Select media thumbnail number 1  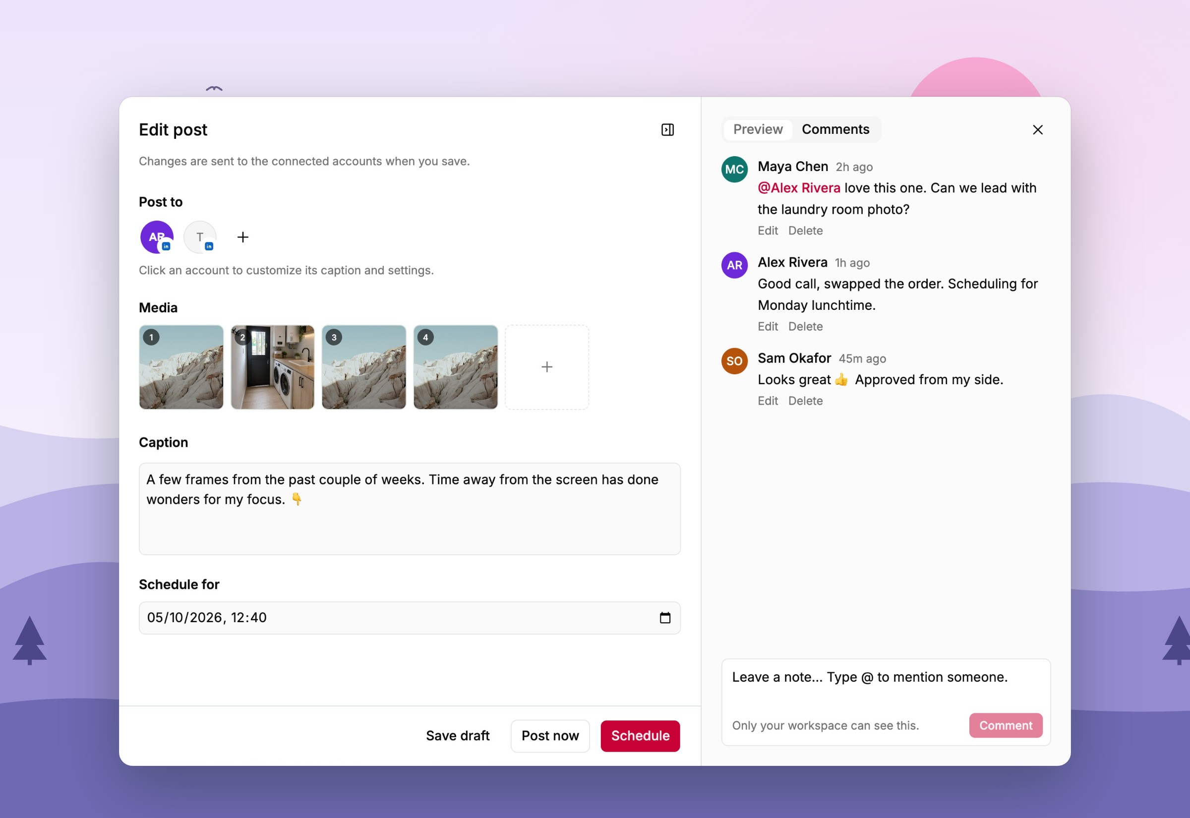pos(181,367)
